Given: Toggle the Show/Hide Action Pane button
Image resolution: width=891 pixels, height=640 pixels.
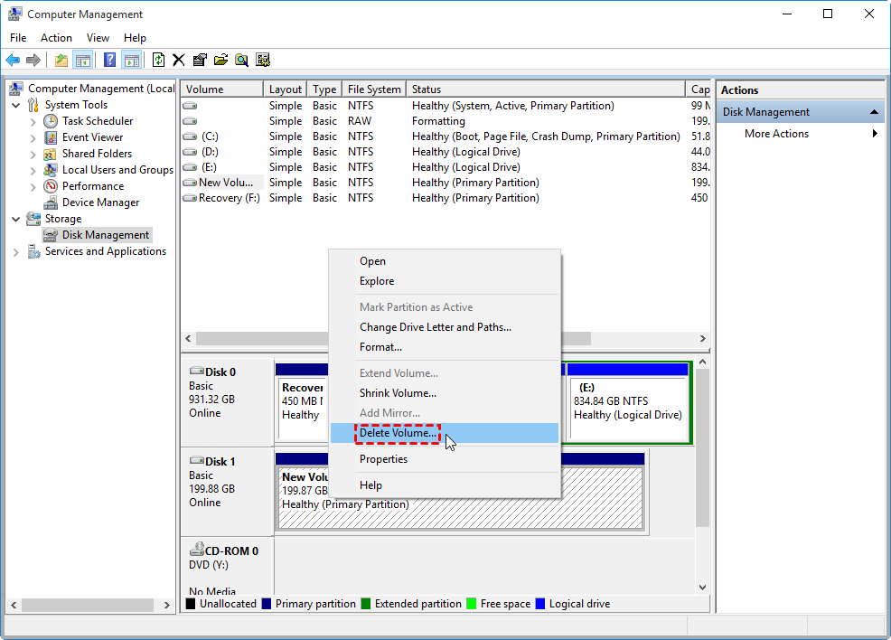Looking at the screenshot, I should tap(132, 61).
